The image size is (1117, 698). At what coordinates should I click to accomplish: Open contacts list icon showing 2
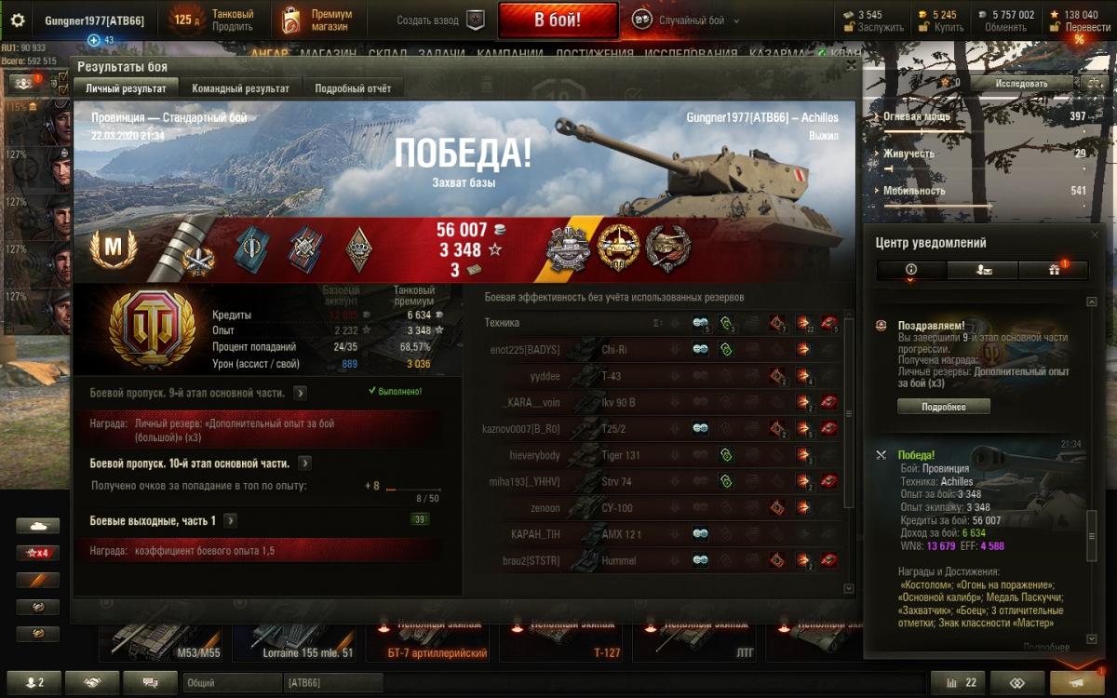[34, 683]
